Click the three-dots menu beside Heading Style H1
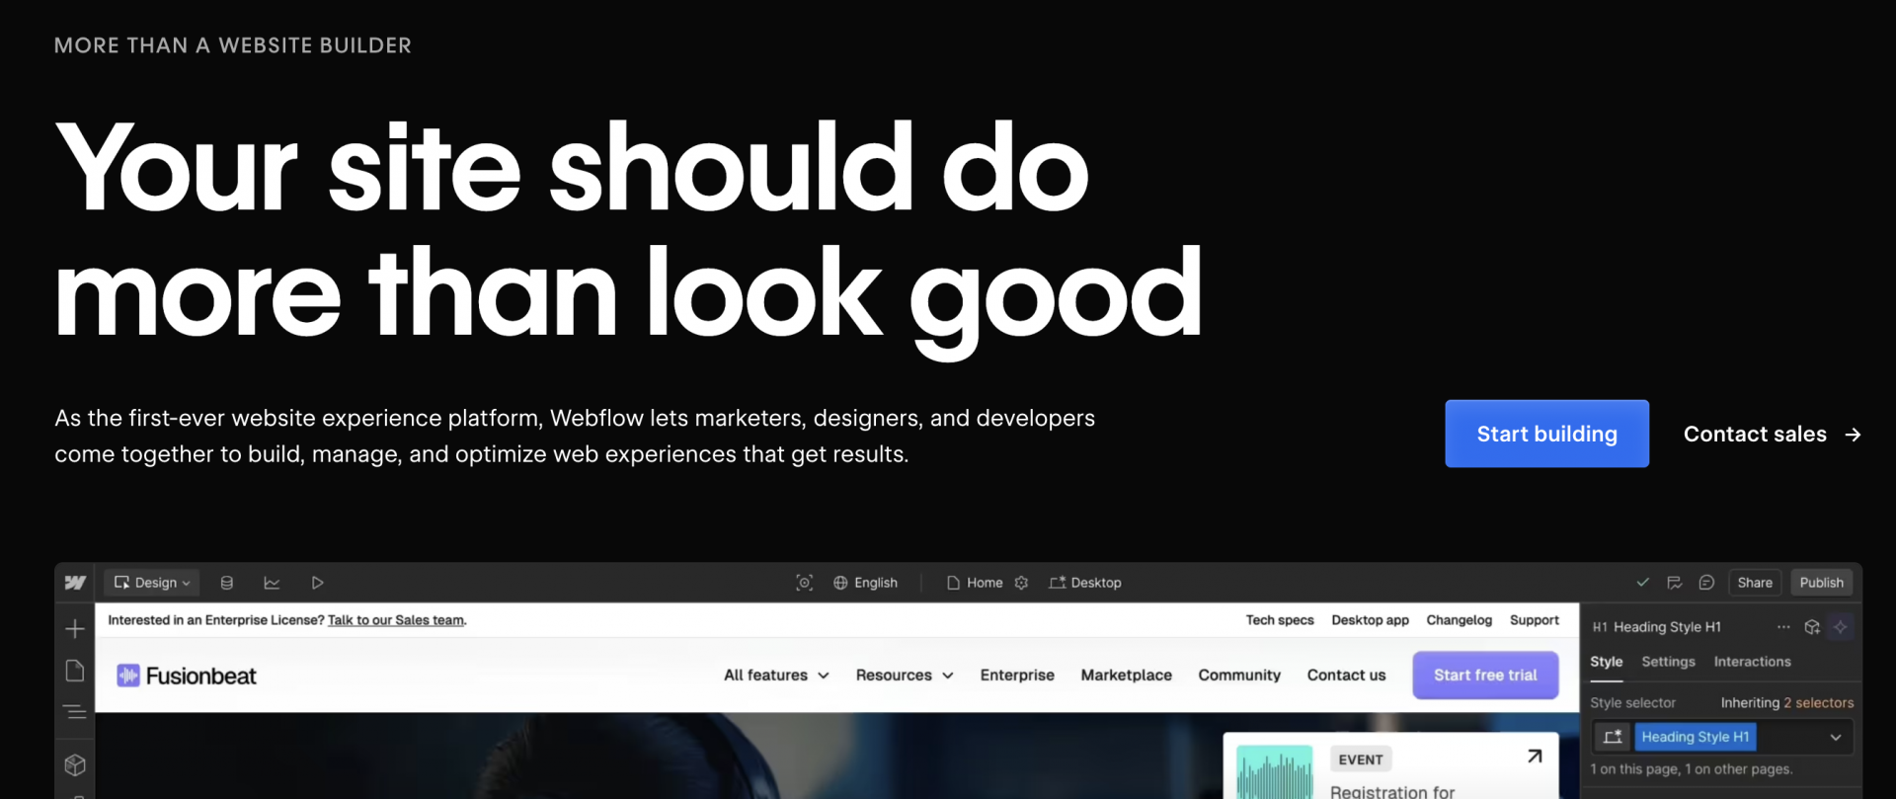Image resolution: width=1896 pixels, height=799 pixels. tap(1783, 627)
